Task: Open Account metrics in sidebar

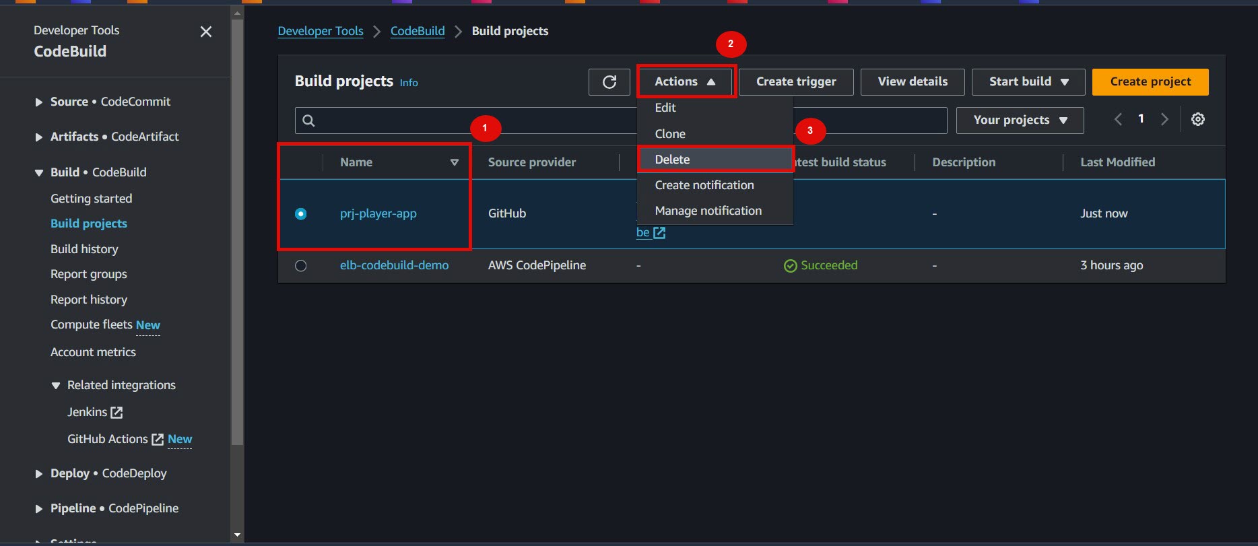Action: point(93,352)
